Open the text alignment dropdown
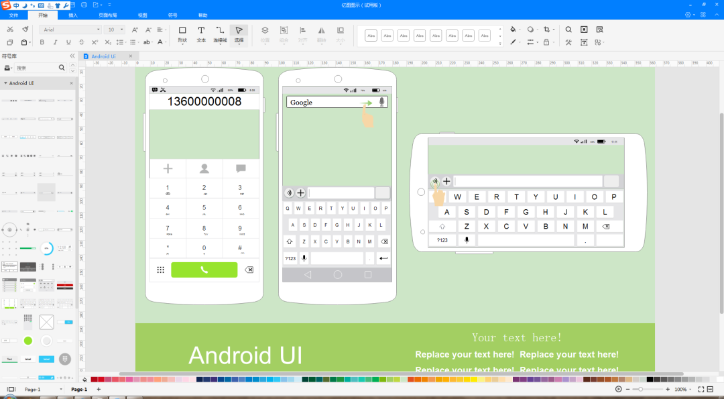The image size is (724, 399). (x=161, y=30)
